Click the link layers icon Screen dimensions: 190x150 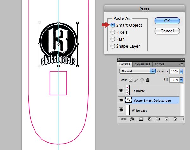[x=123, y=119]
